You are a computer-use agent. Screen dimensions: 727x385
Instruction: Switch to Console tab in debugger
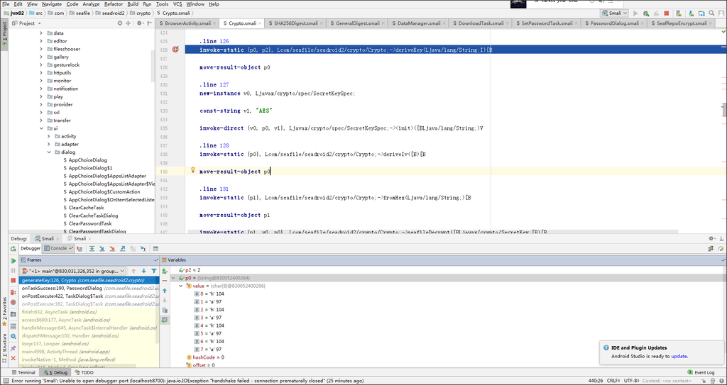coord(58,249)
